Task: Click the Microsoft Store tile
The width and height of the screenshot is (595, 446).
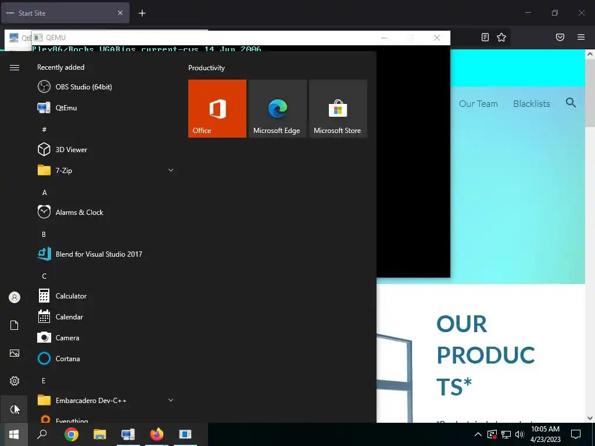Action: (x=338, y=109)
